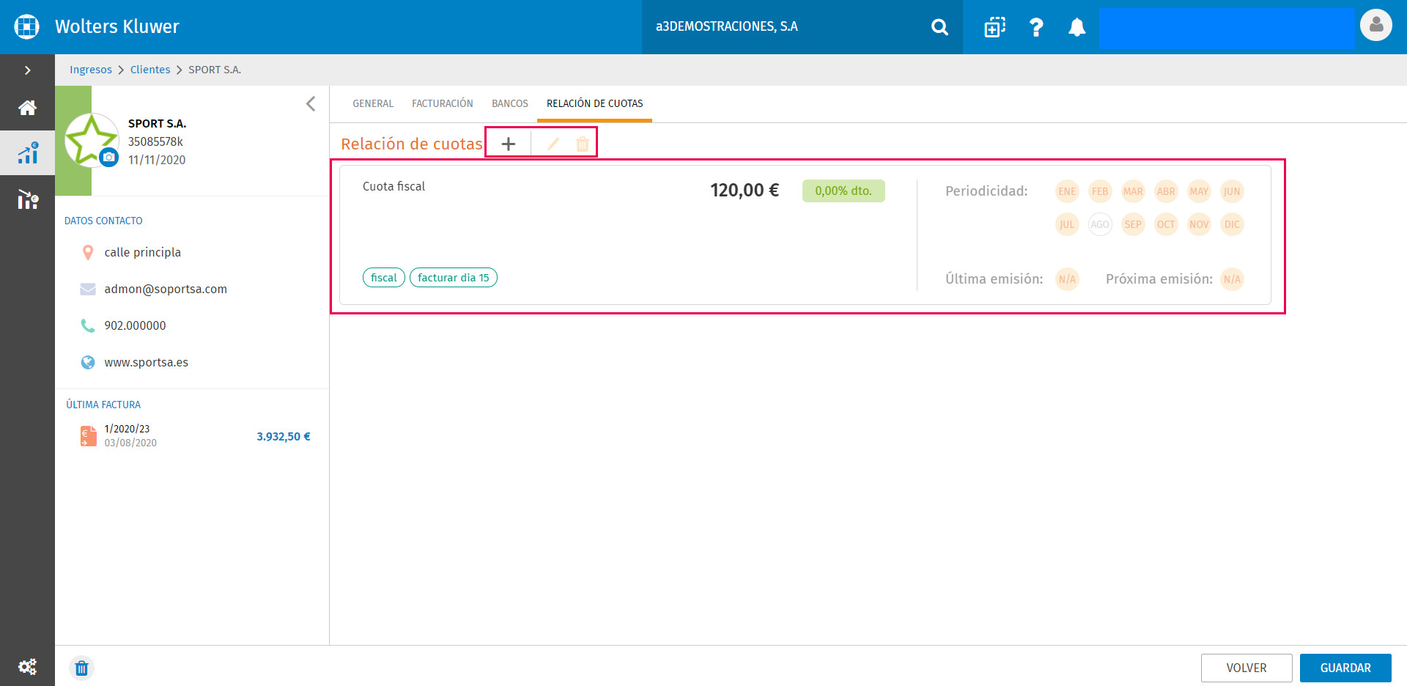Click the GUARDAR button

point(1345,668)
